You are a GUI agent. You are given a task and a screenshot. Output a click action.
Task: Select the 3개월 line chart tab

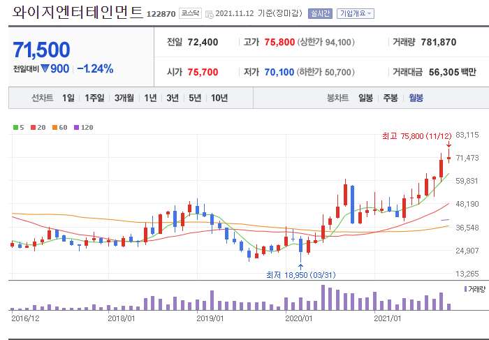(x=124, y=98)
